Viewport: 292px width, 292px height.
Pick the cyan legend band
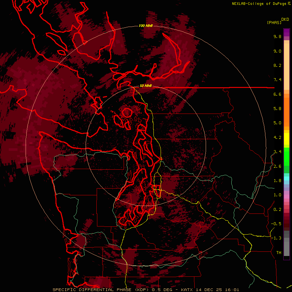286,178
